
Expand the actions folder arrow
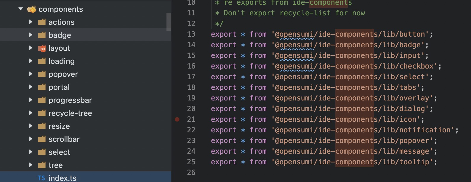coord(31,22)
